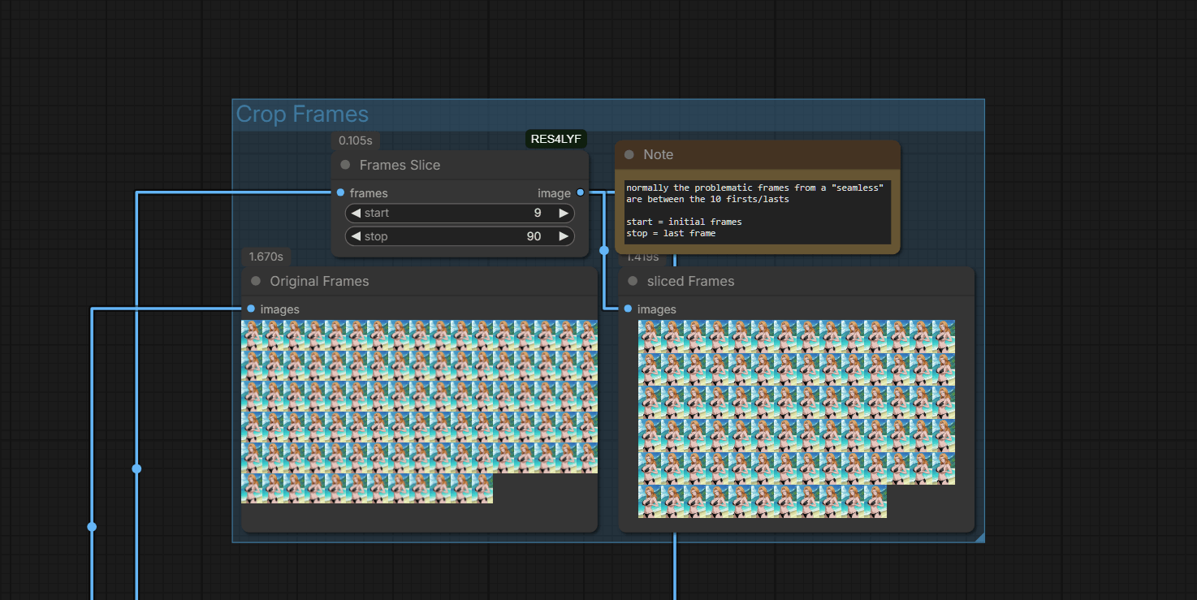The height and width of the screenshot is (600, 1197).
Task: Open the sliced Frames image preview grid
Action: click(x=796, y=419)
